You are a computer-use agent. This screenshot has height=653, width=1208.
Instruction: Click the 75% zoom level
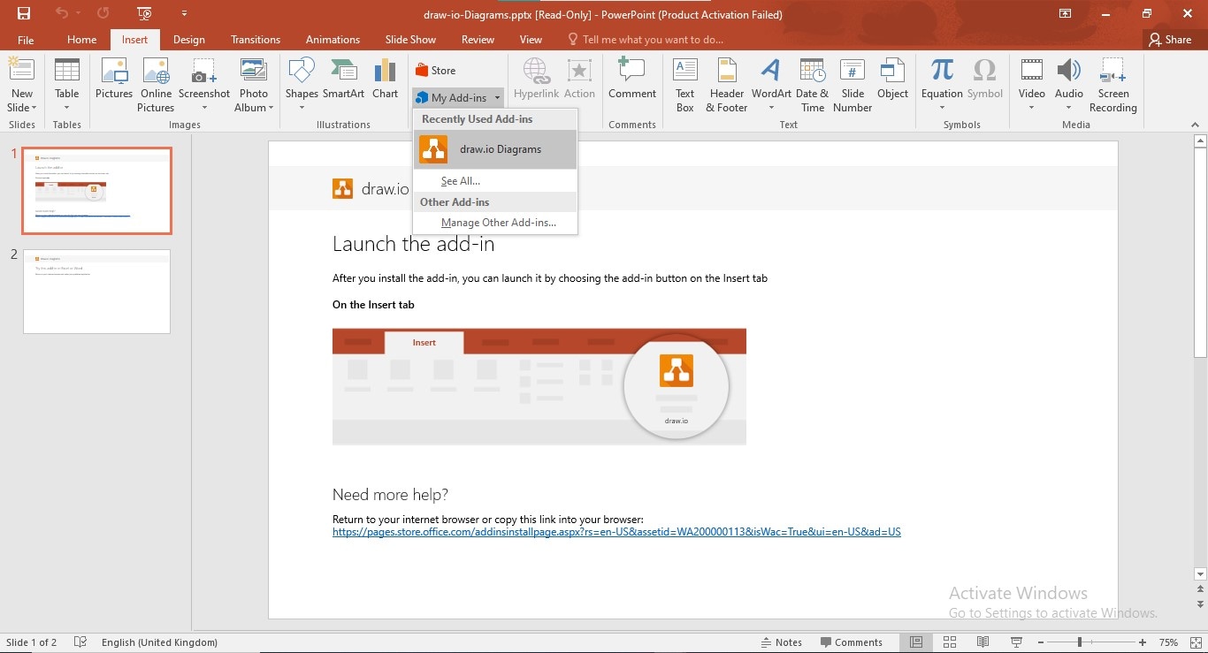point(1168,642)
